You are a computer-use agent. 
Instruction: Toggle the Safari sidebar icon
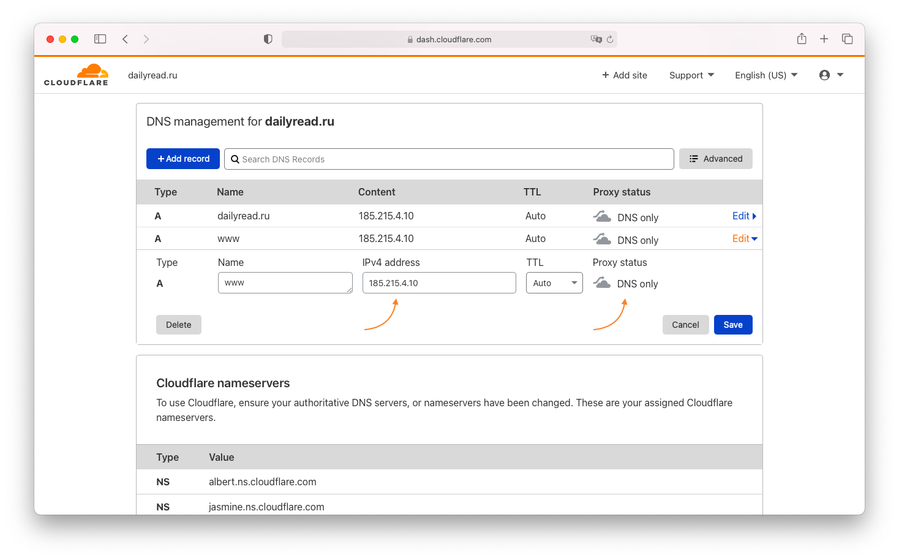click(x=100, y=39)
